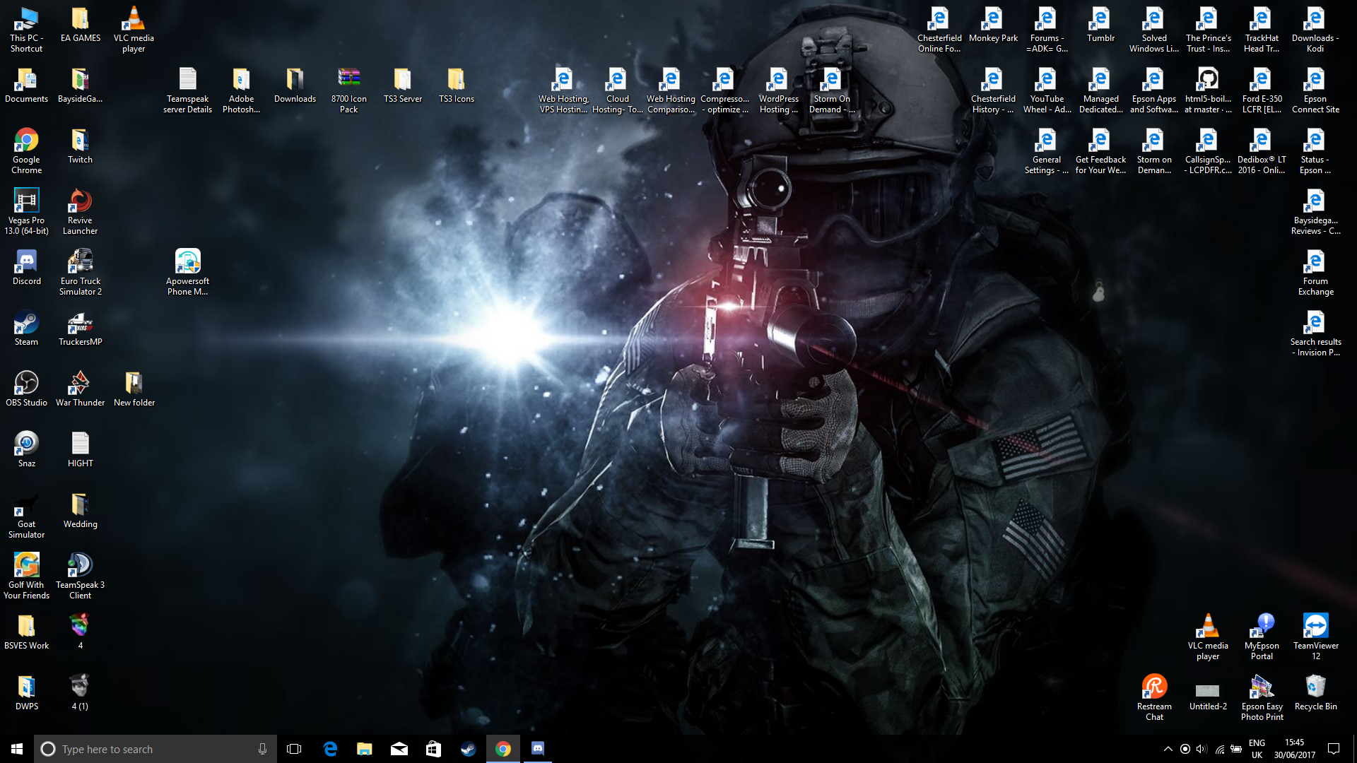1357x763 pixels.
Task: Select the Teamspeak server Details file
Action: click(x=187, y=90)
